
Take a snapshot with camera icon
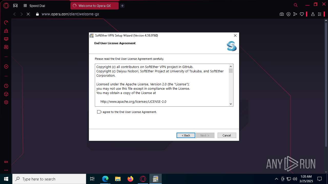coord(282,14)
